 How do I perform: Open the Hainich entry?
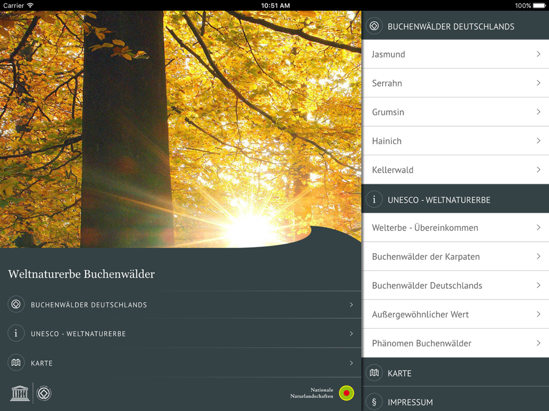click(x=455, y=141)
